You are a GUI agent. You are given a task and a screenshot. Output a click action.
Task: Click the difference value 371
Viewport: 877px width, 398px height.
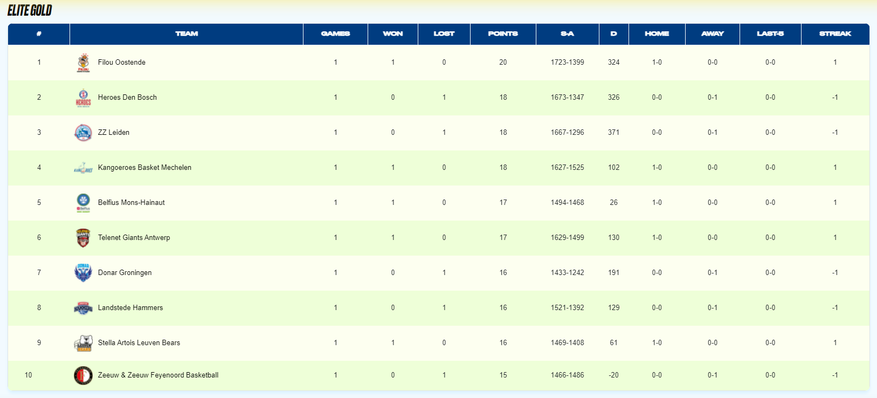click(614, 133)
